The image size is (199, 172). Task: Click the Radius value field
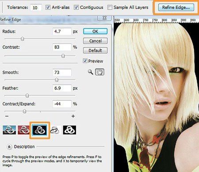(x=62, y=31)
